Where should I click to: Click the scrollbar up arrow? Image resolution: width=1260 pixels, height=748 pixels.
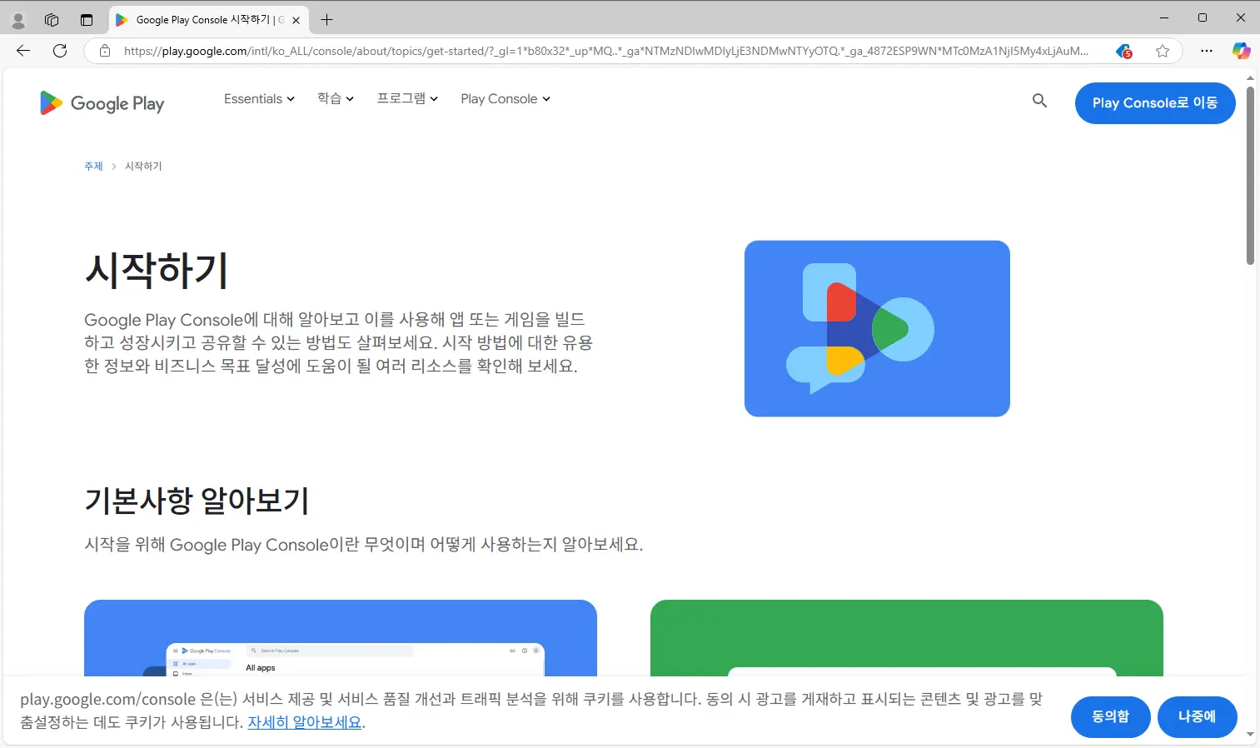[1250, 78]
